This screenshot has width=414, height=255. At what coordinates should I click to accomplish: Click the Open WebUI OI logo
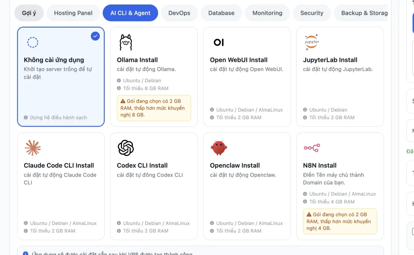tap(219, 42)
